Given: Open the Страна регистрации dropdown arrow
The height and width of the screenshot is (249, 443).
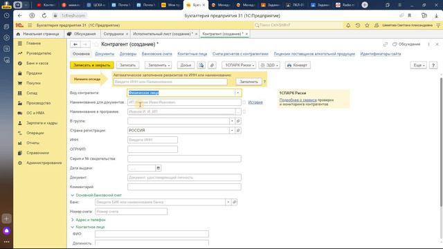Looking at the screenshot, I should pyautogui.click(x=232, y=131).
